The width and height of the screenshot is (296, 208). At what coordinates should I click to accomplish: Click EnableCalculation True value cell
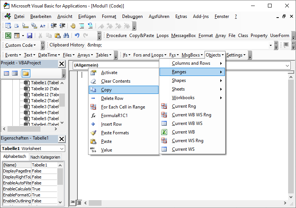pyautogui.click(x=44, y=189)
